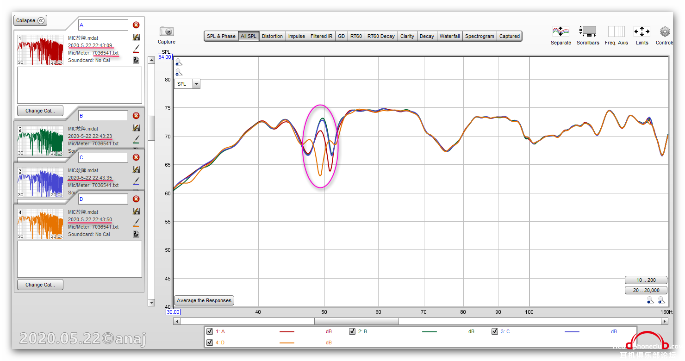685x361 pixels.
Task: Open the Spectrogram tab
Action: tap(480, 36)
